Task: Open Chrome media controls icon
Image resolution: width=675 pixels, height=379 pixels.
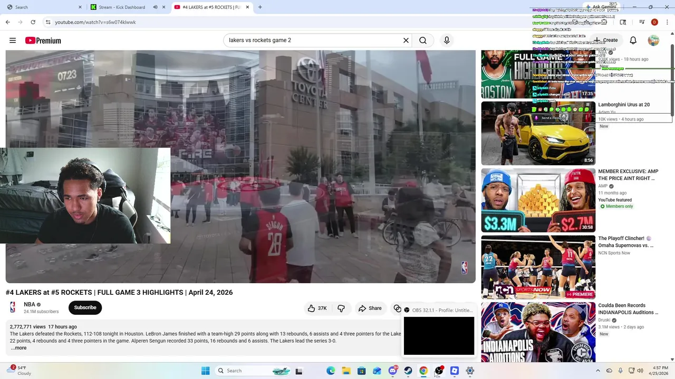Action: click(x=642, y=22)
